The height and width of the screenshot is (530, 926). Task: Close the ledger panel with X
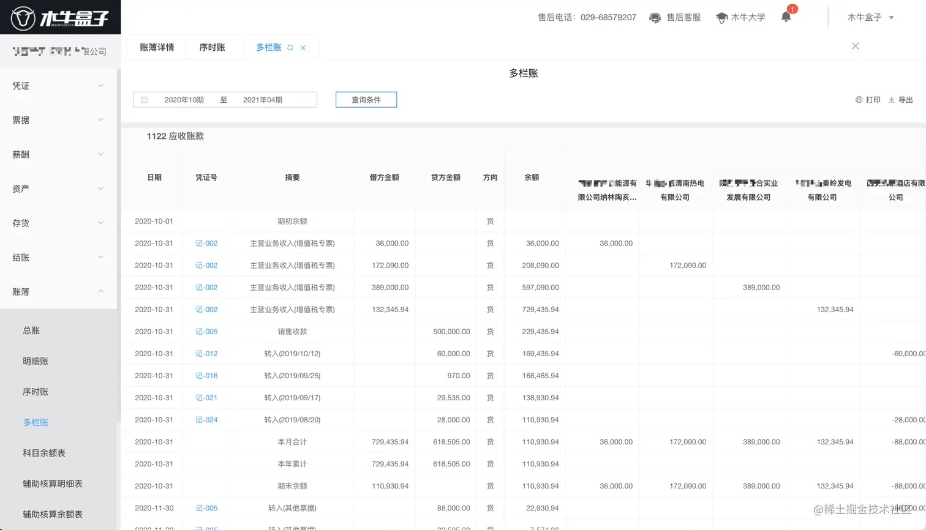pos(856,46)
